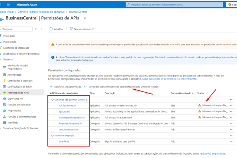Open ellipsis menu for app_access row
The image size is (237, 158).
(232, 111)
